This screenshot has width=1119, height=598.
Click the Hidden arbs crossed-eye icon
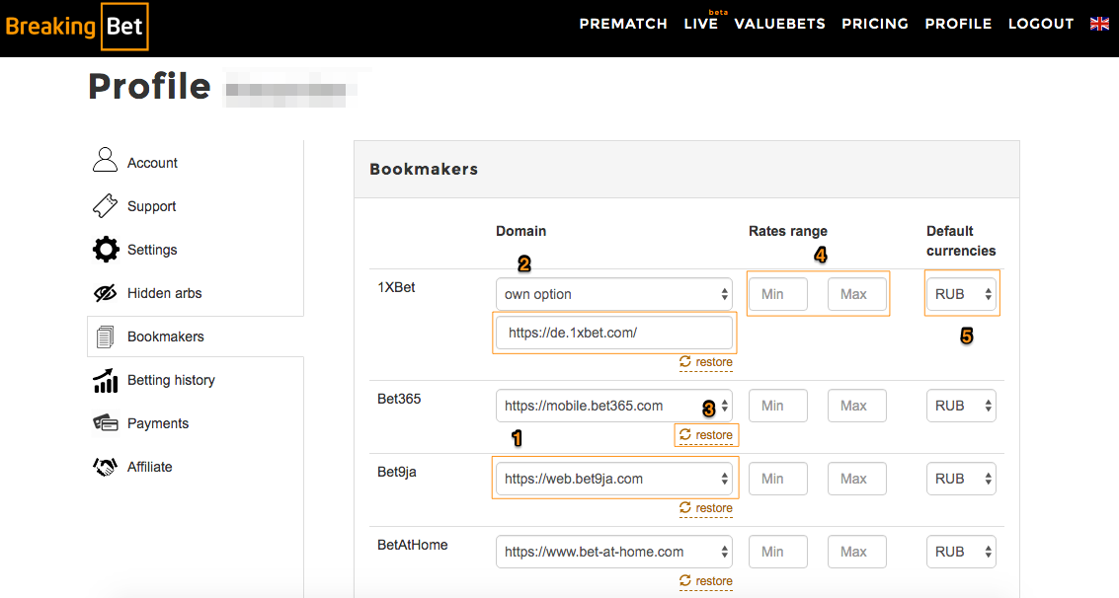click(105, 293)
